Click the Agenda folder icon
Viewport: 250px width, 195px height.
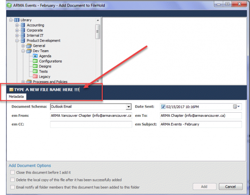coord(35,56)
